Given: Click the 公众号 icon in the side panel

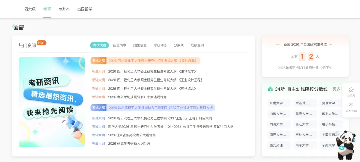Looking at the screenshot, I should click(x=351, y=90).
